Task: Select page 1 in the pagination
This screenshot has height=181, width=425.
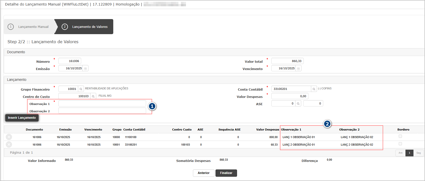Action: pyautogui.click(x=409, y=153)
